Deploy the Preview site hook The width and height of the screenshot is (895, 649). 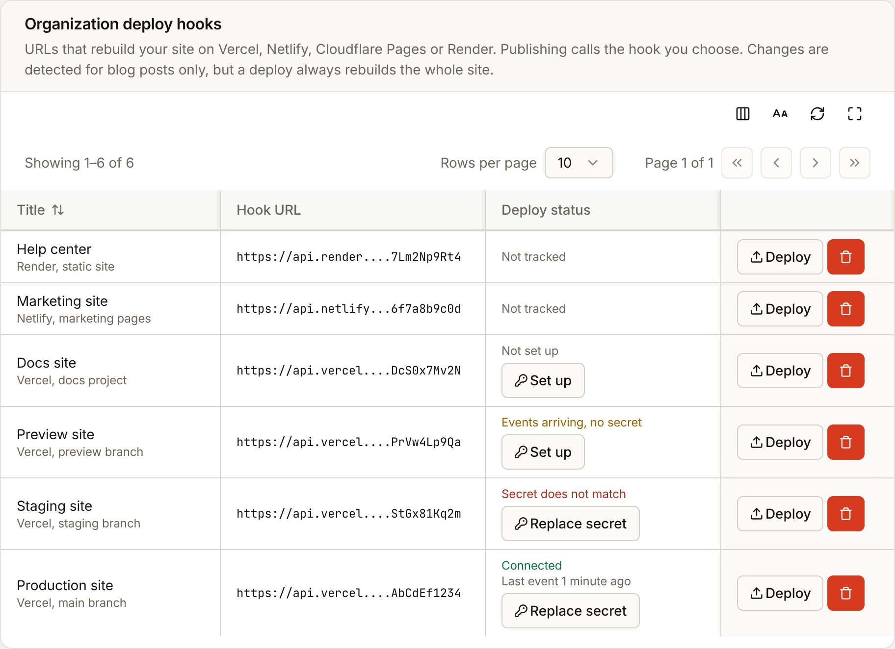tap(780, 442)
